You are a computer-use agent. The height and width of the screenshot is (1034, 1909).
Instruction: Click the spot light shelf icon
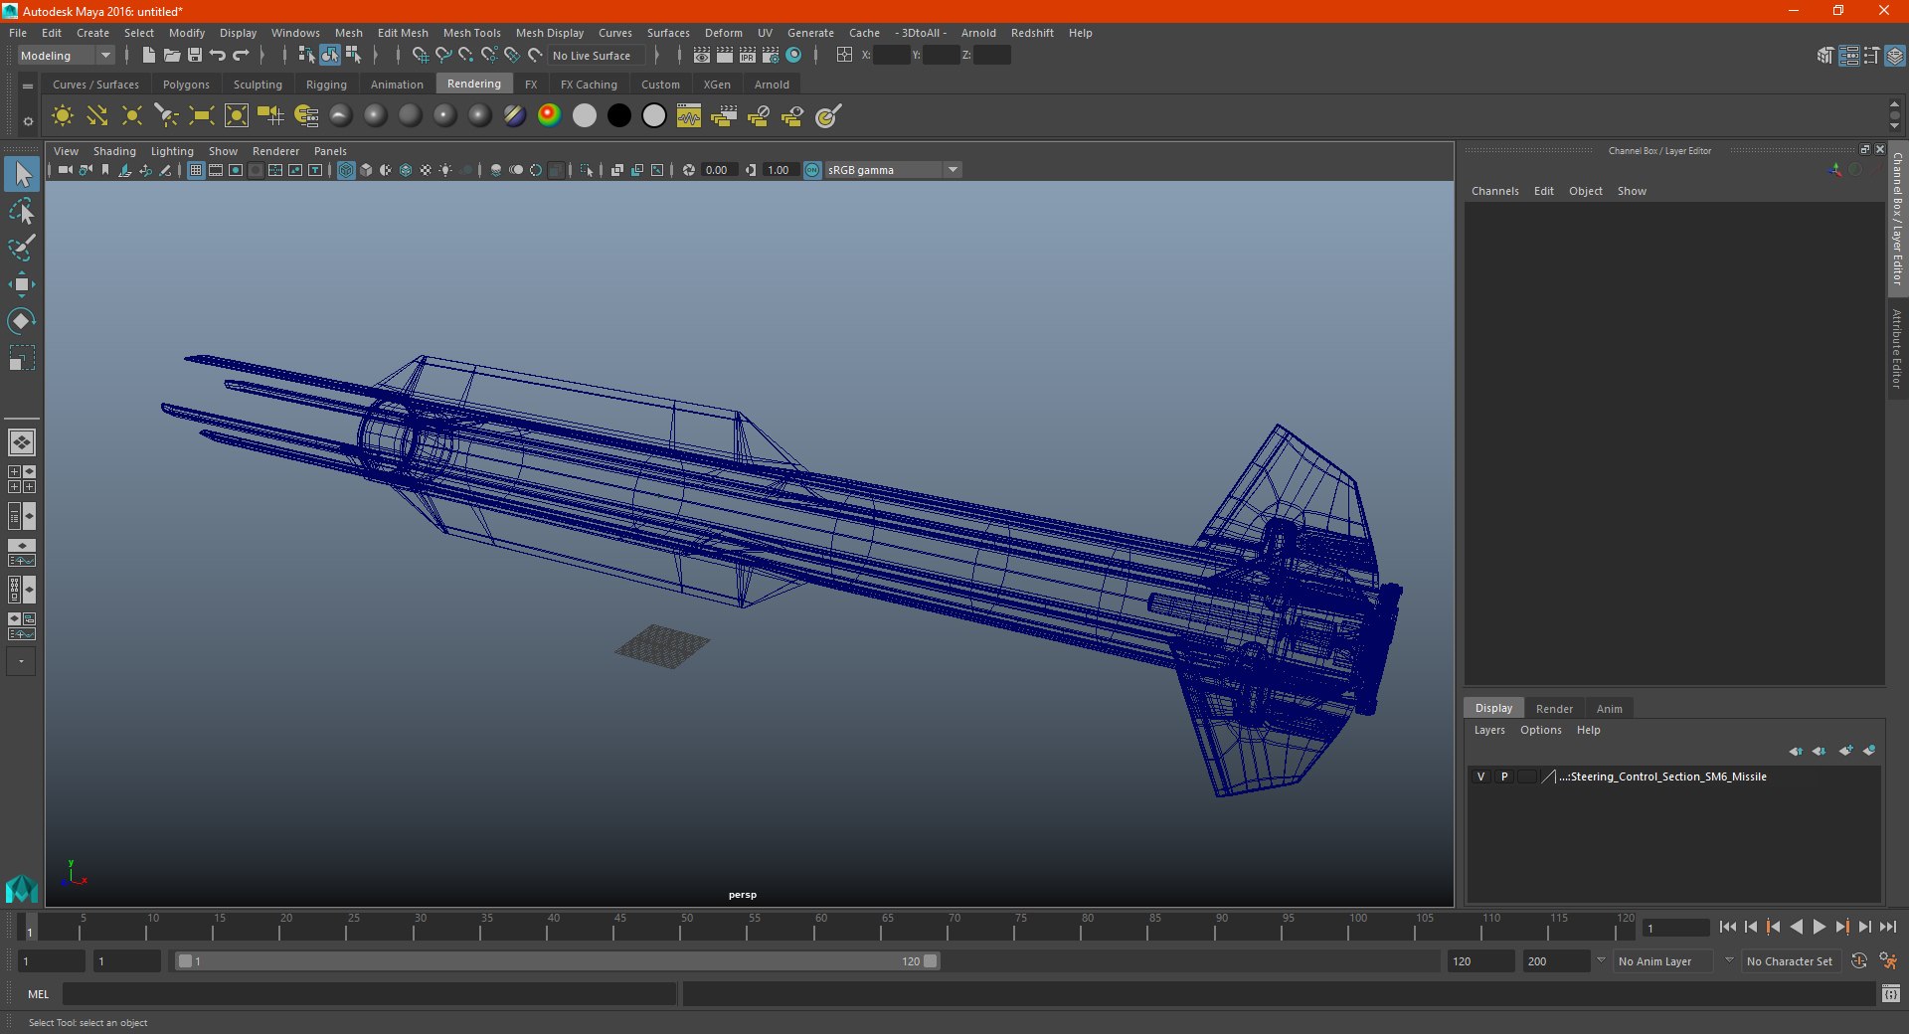(x=167, y=116)
